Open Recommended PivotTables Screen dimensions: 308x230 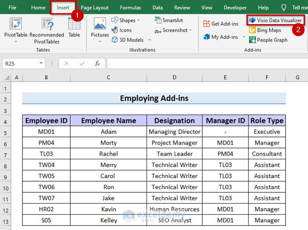coord(47,26)
